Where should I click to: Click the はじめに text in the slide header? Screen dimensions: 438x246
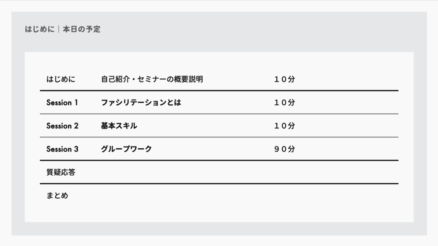point(39,29)
